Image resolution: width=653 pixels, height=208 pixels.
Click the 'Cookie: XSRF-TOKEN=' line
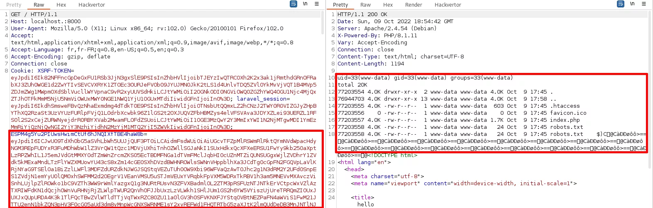42,71
